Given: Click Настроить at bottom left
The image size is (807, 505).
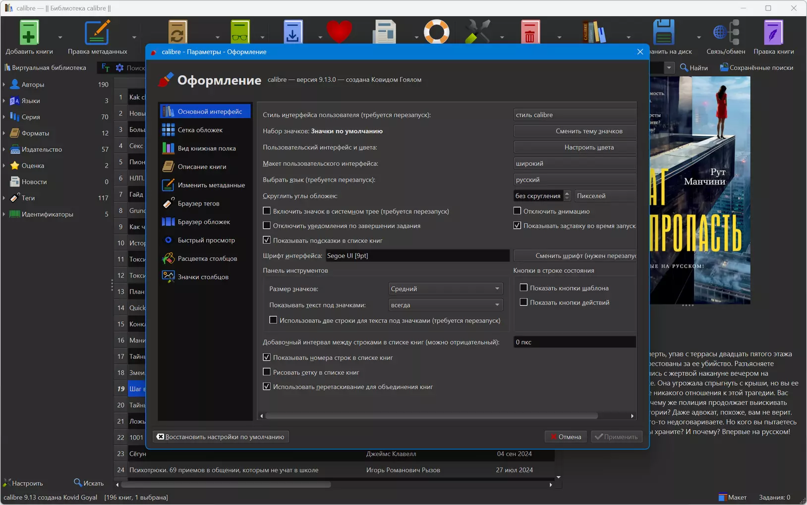Looking at the screenshot, I should tap(23, 483).
